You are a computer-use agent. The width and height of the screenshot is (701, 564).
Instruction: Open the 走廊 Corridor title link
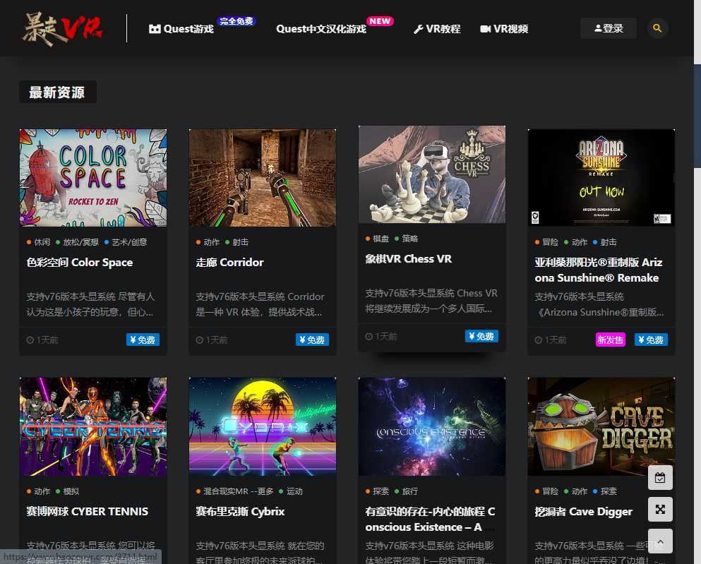click(x=230, y=263)
